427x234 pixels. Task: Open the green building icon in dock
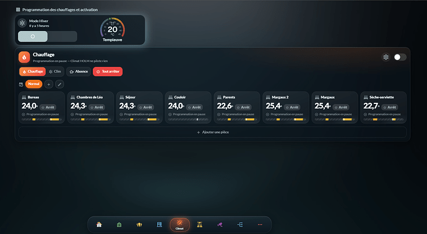[x=119, y=225]
